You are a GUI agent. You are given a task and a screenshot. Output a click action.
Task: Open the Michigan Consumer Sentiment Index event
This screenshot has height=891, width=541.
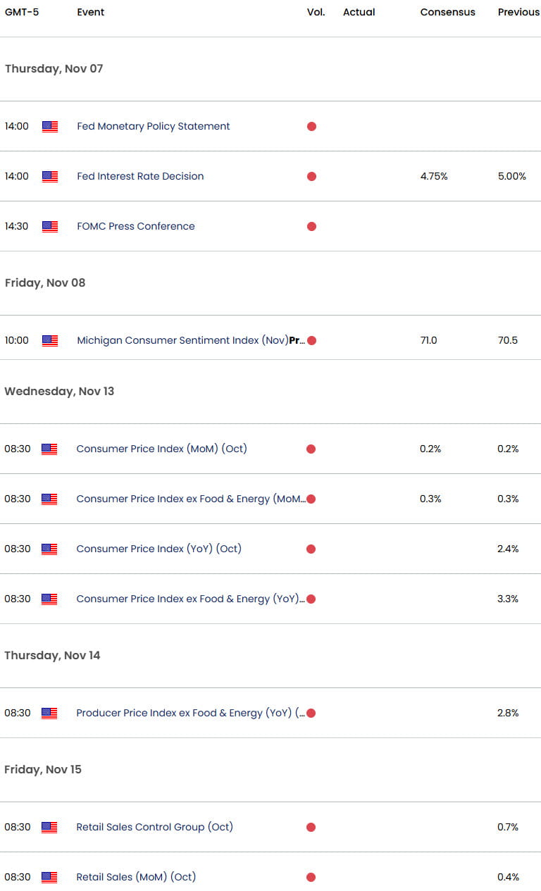click(x=183, y=340)
